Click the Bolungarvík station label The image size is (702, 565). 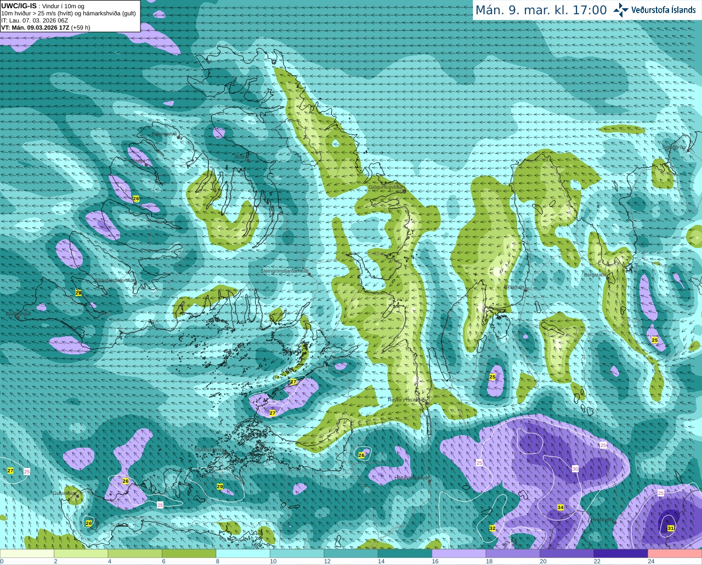pos(164,134)
